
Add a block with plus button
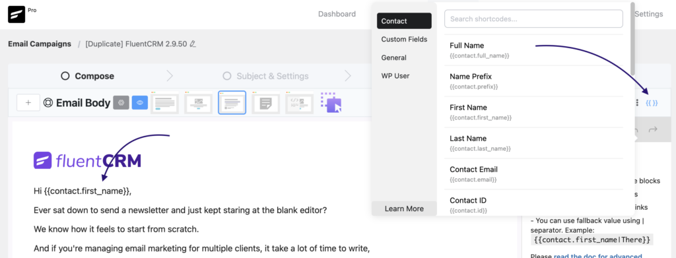pos(28,103)
